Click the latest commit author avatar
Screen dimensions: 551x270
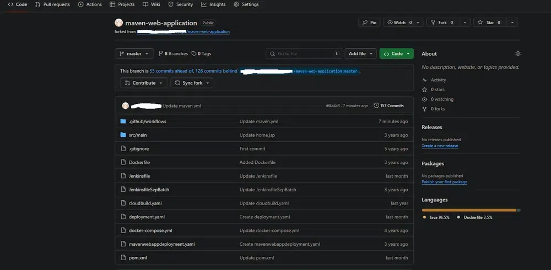[126, 106]
